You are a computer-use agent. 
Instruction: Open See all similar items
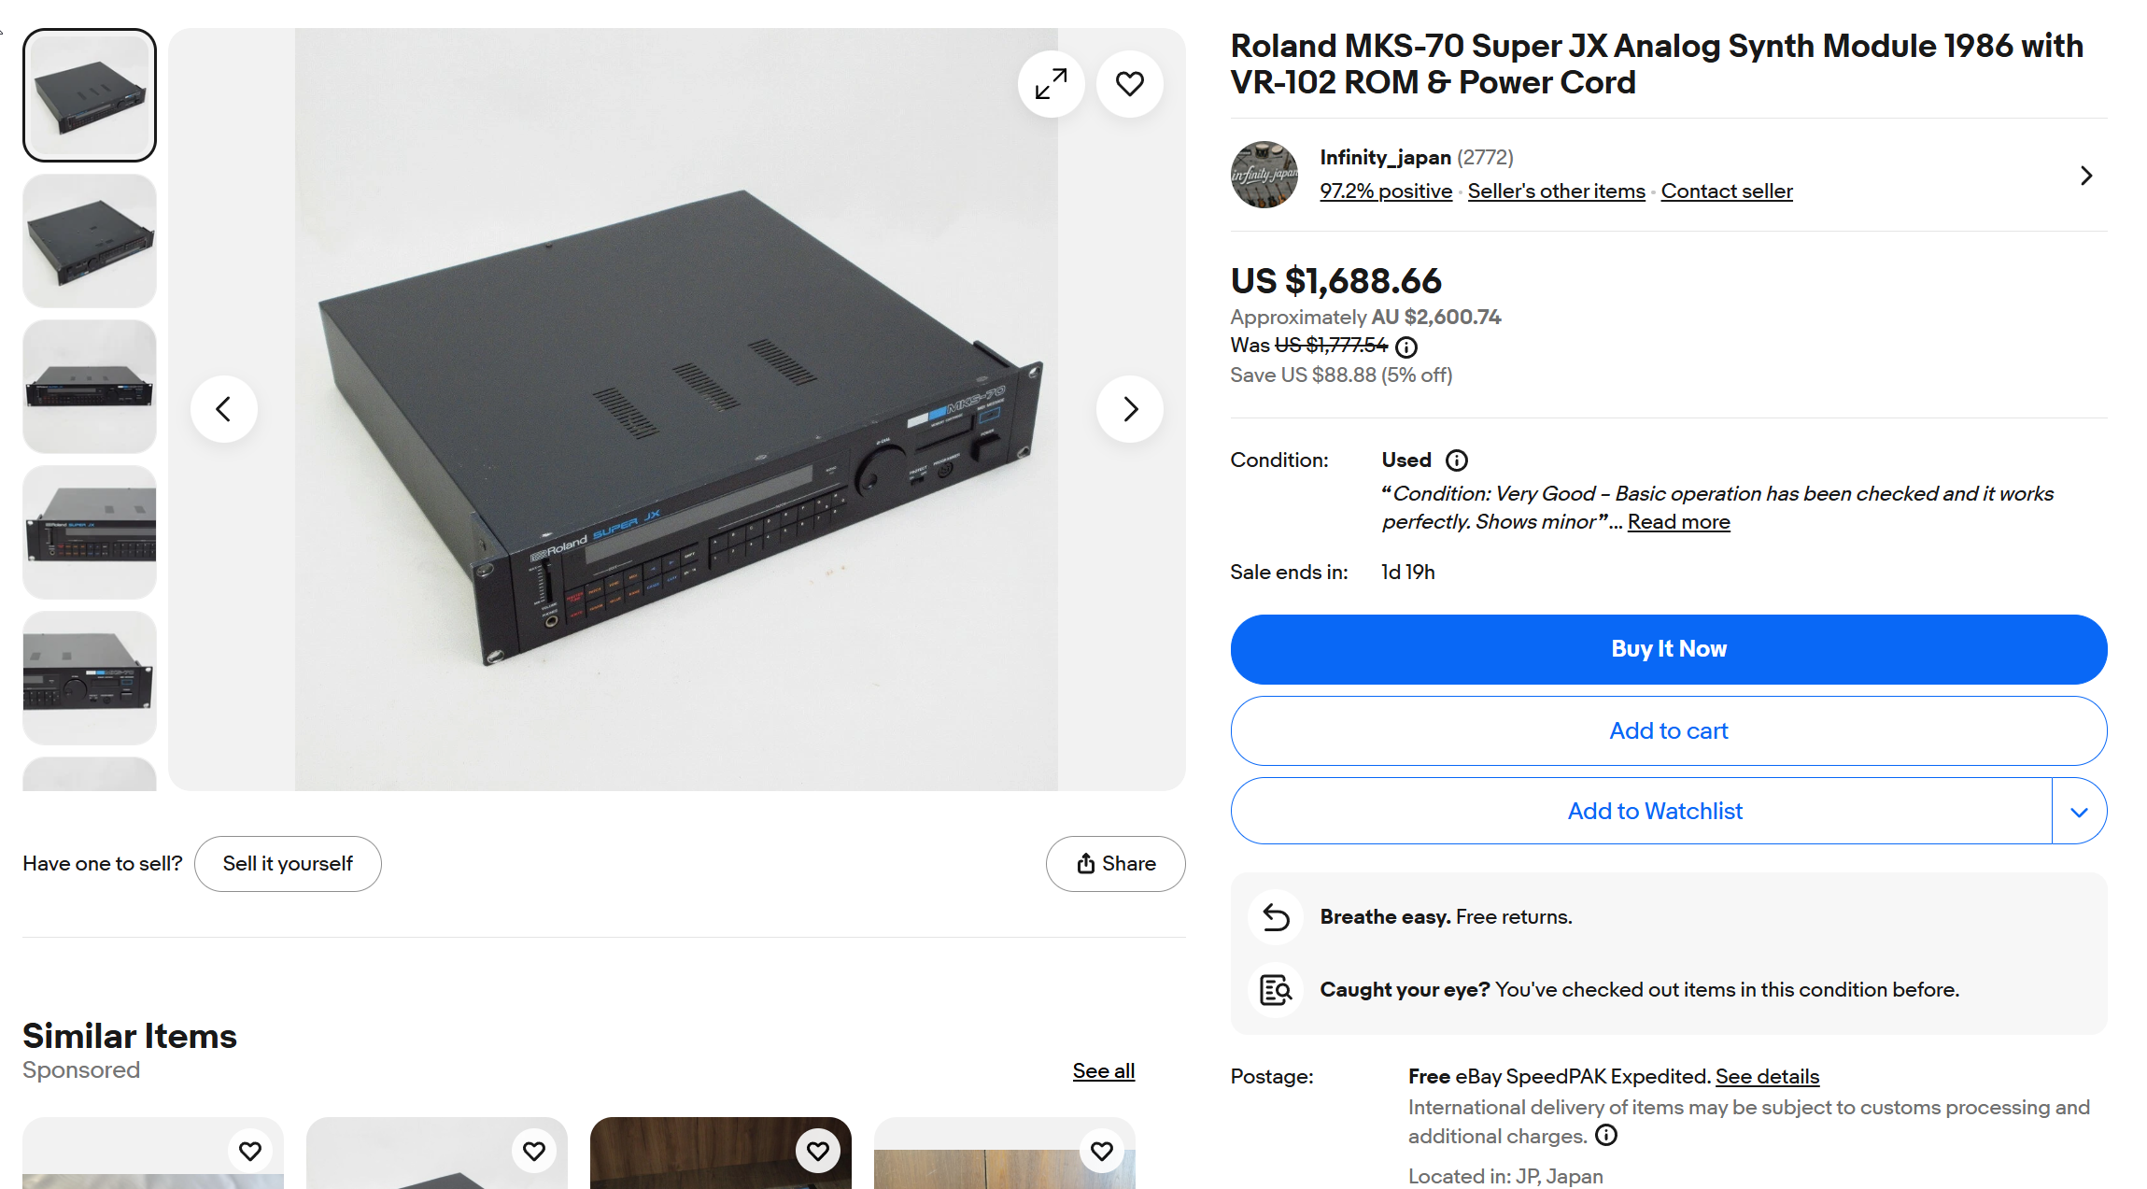(1103, 1071)
